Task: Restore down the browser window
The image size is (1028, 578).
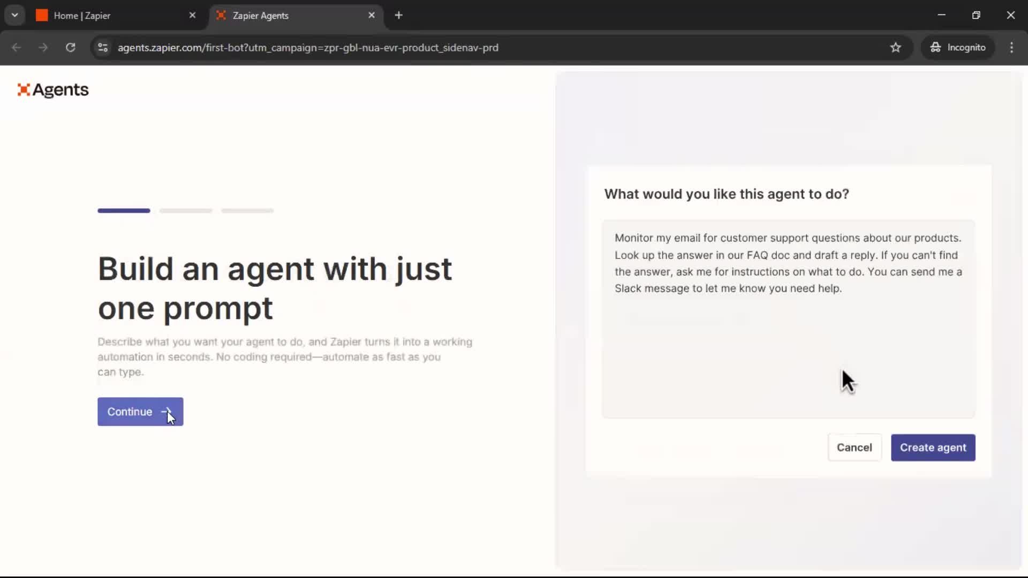Action: (976, 15)
